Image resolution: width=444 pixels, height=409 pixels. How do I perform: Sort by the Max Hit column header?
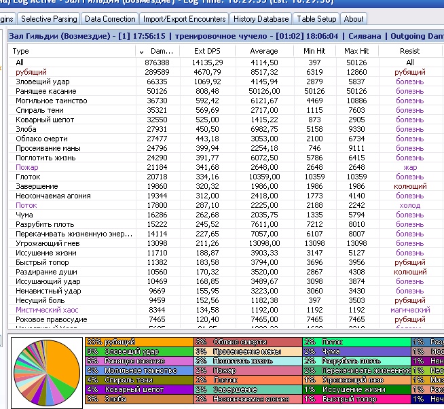[x=356, y=51]
